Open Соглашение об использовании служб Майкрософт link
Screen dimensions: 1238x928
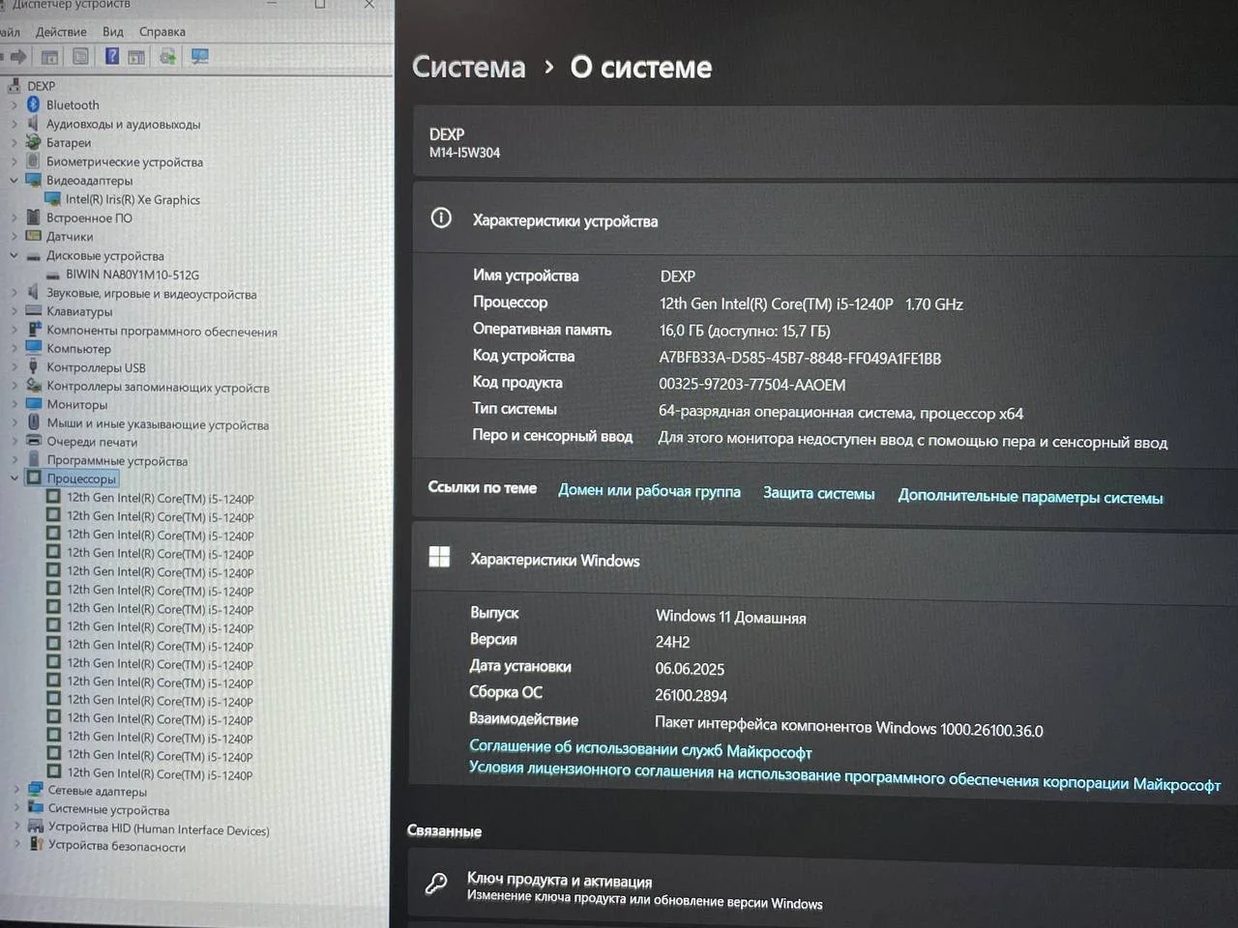[x=640, y=749]
